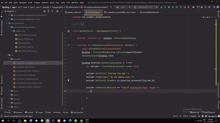
Task: Click the Monokai Pro theme status entry
Action: click(212, 116)
